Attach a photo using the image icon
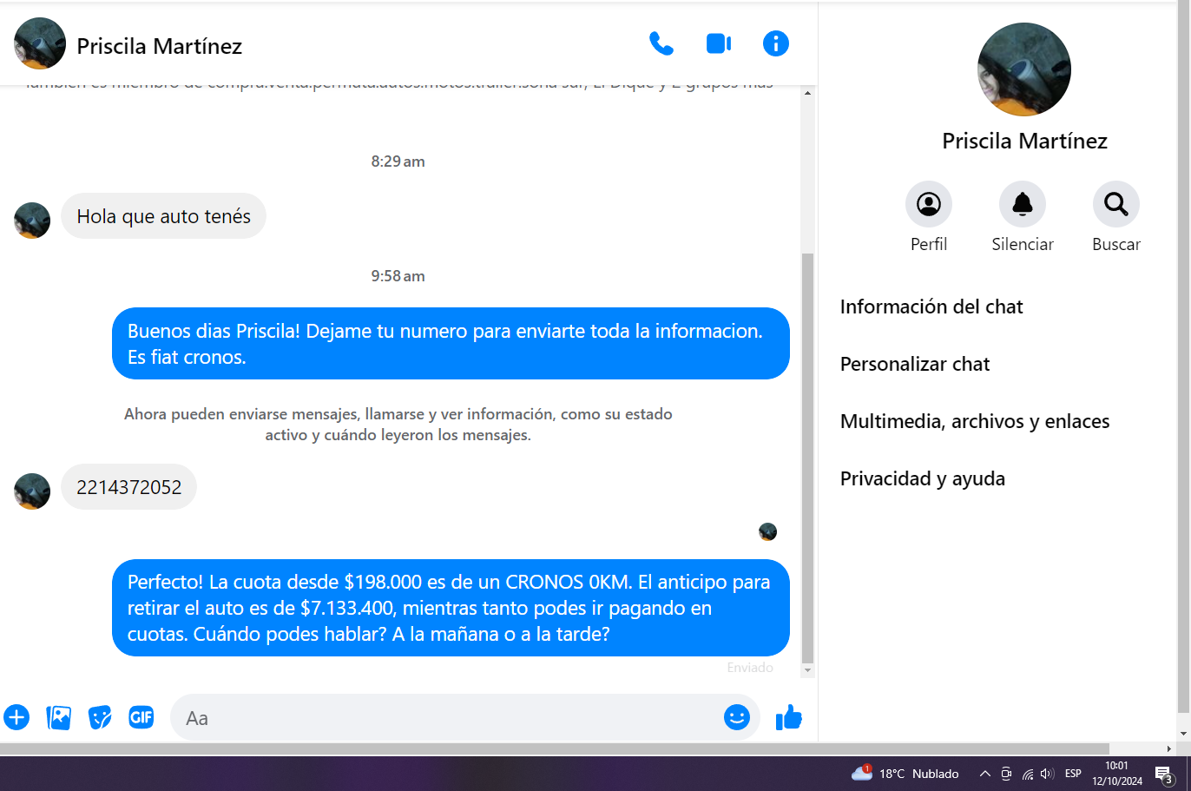The height and width of the screenshot is (791, 1191). [x=58, y=717]
